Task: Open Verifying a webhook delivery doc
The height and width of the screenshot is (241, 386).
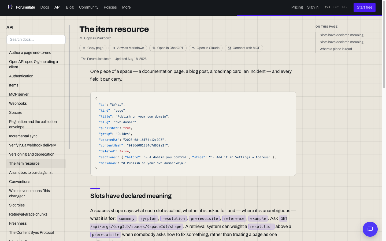Action: (36, 145)
